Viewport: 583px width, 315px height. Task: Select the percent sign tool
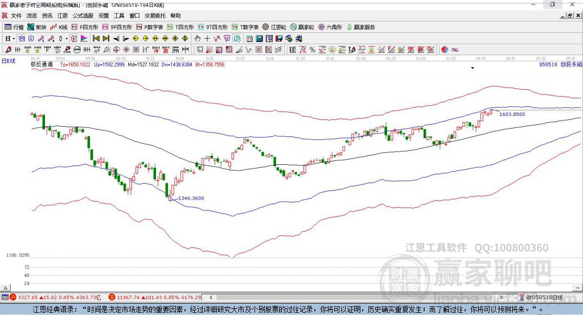[313, 50]
